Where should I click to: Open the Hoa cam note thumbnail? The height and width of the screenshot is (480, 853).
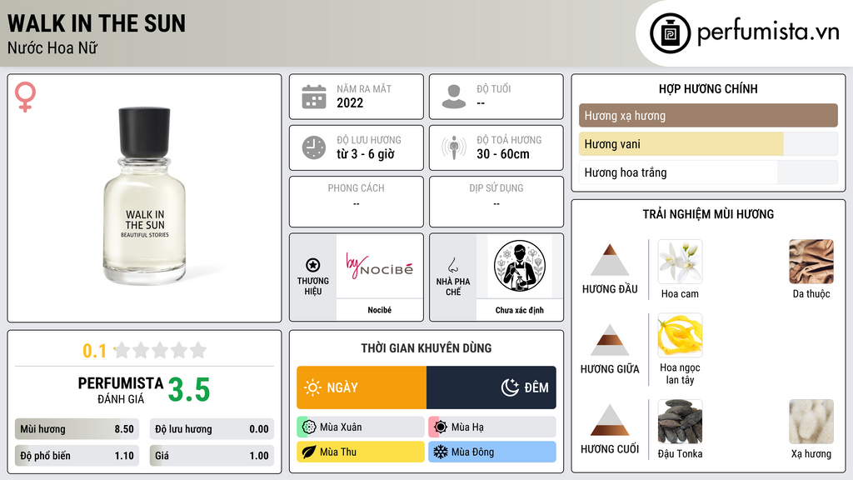tap(680, 262)
